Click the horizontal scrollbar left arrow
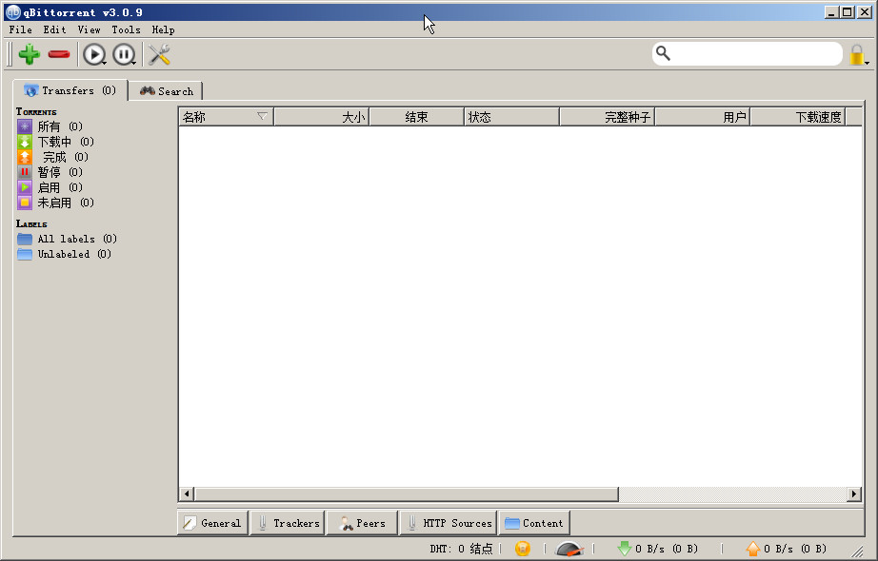878x561 pixels. (x=187, y=493)
